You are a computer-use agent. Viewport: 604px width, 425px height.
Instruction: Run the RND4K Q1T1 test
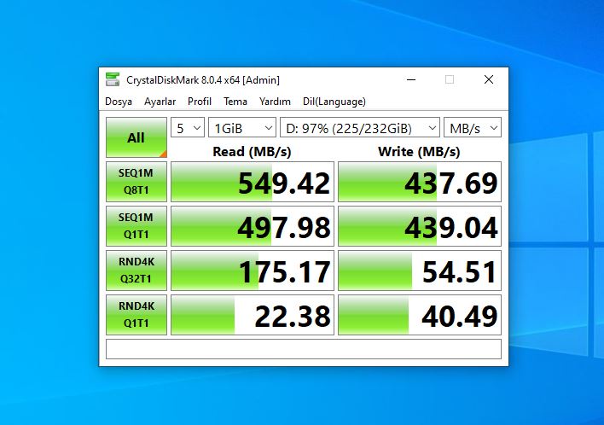pyautogui.click(x=136, y=314)
